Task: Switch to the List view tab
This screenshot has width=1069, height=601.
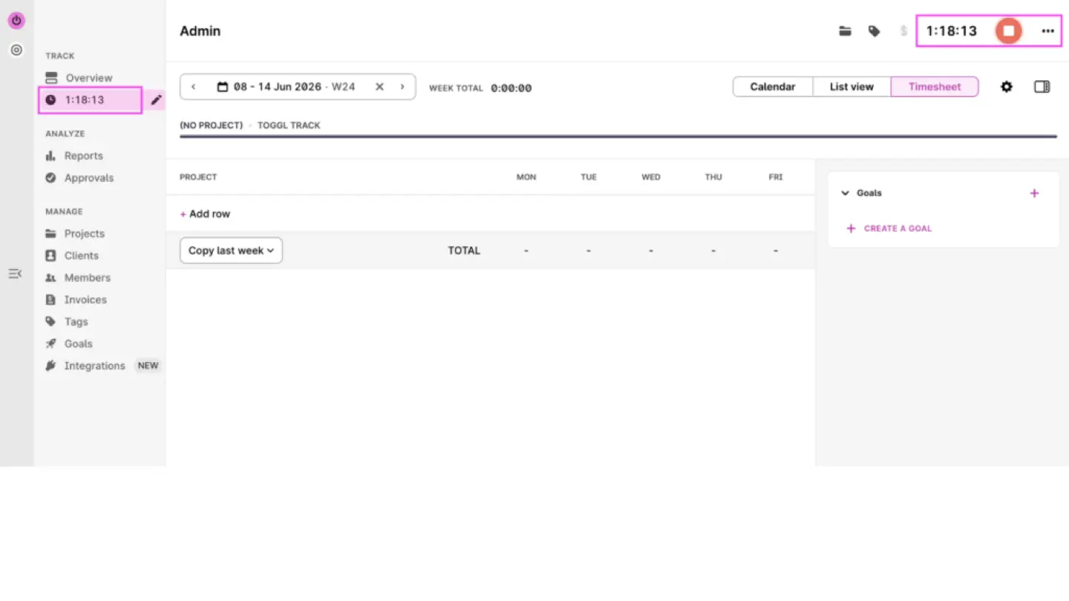Action: coord(851,87)
